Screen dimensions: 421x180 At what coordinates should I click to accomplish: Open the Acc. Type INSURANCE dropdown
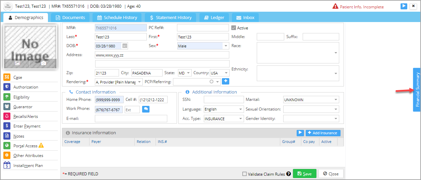[x=224, y=119]
